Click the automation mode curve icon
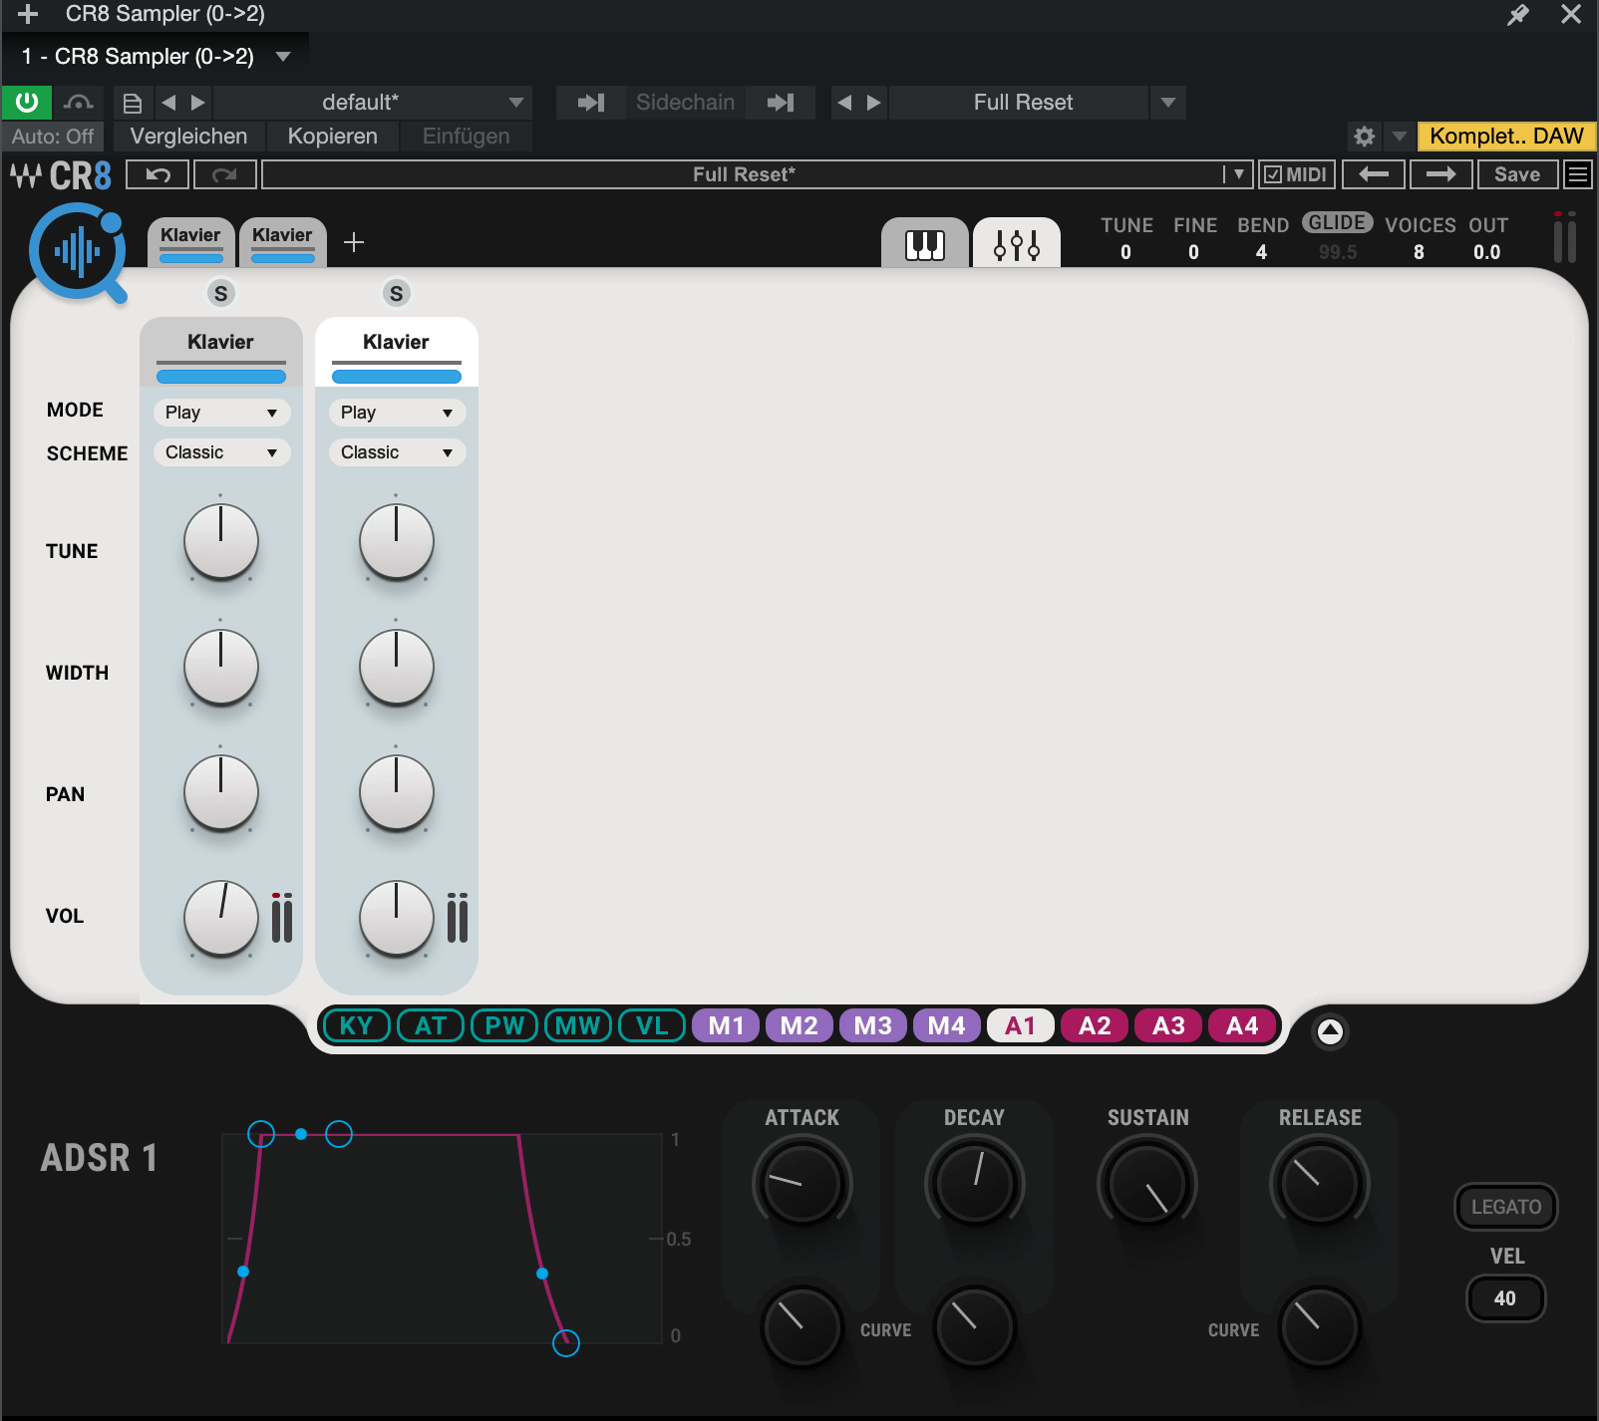 [78, 103]
